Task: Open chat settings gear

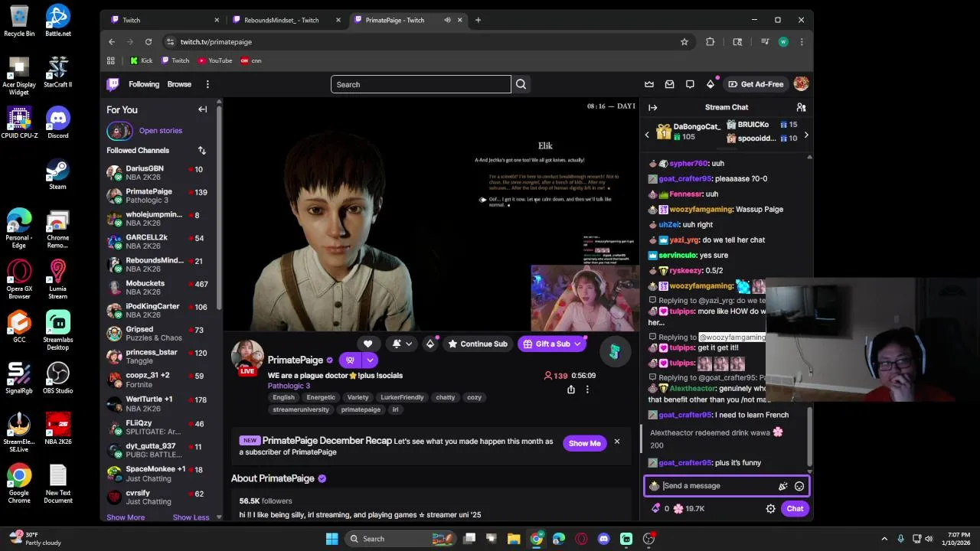Action: pyautogui.click(x=770, y=509)
